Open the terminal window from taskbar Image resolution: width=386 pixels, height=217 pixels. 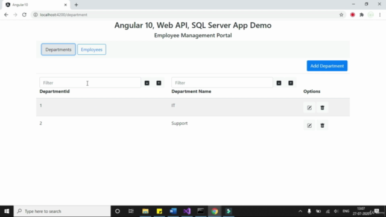point(201,211)
